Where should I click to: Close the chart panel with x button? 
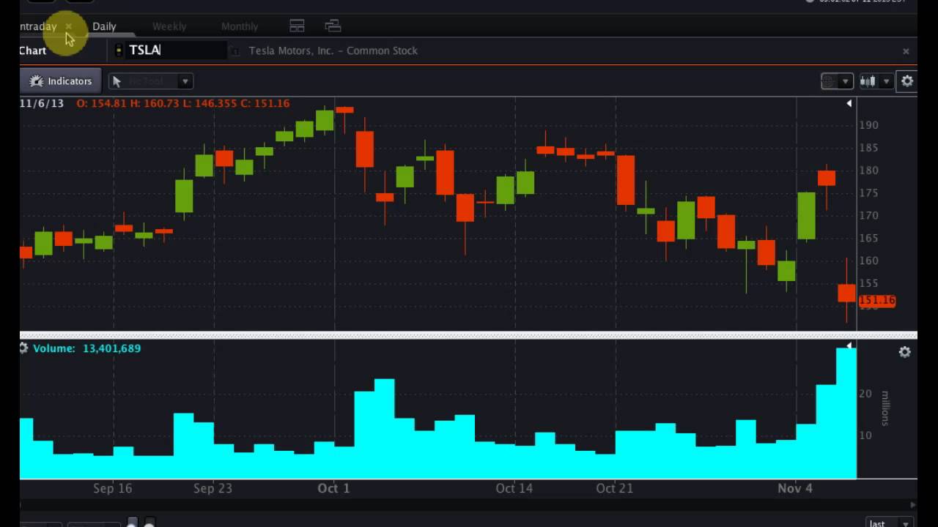click(x=906, y=51)
